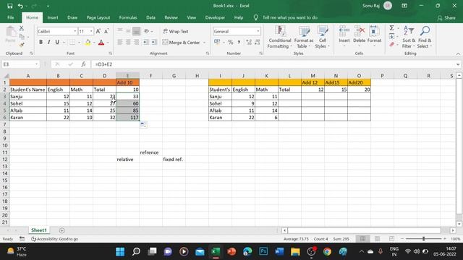Switch to the Page Layout tab
Viewport: 463px width, 260px height.
[x=98, y=17]
